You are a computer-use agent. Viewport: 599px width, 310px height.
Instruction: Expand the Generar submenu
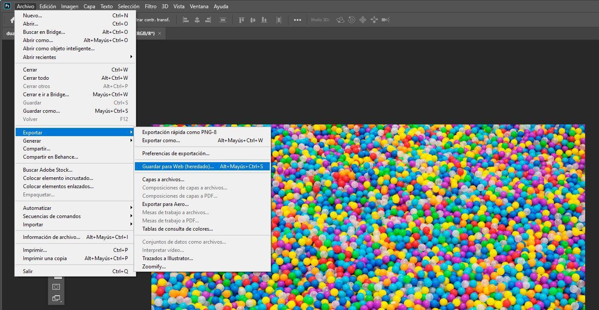(x=75, y=140)
